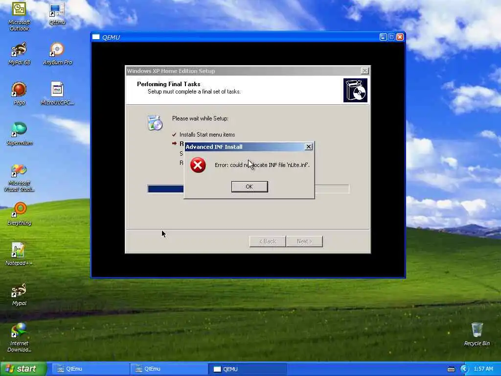This screenshot has width=501, height=376.
Task: Select the QtEmu desktop shortcut
Action: pos(57,13)
